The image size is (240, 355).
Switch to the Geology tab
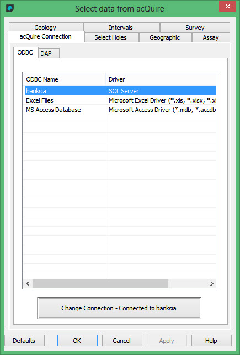point(46,28)
